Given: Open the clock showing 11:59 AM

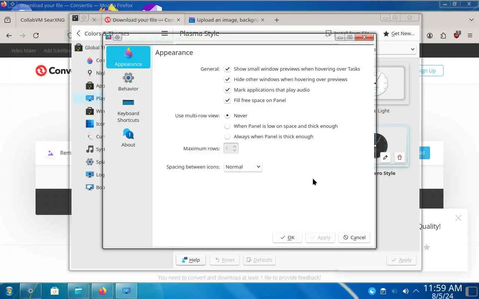Looking at the screenshot, I should point(443,292).
